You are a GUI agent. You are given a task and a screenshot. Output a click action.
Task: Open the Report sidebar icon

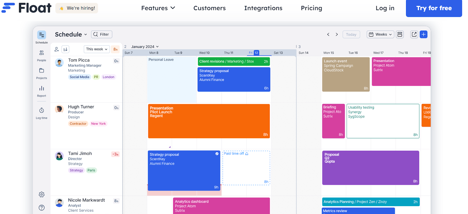click(x=42, y=88)
